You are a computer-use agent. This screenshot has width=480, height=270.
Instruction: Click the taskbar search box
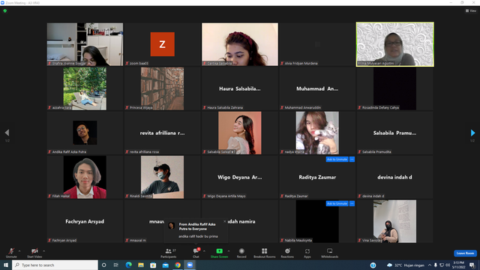[x=55, y=265]
